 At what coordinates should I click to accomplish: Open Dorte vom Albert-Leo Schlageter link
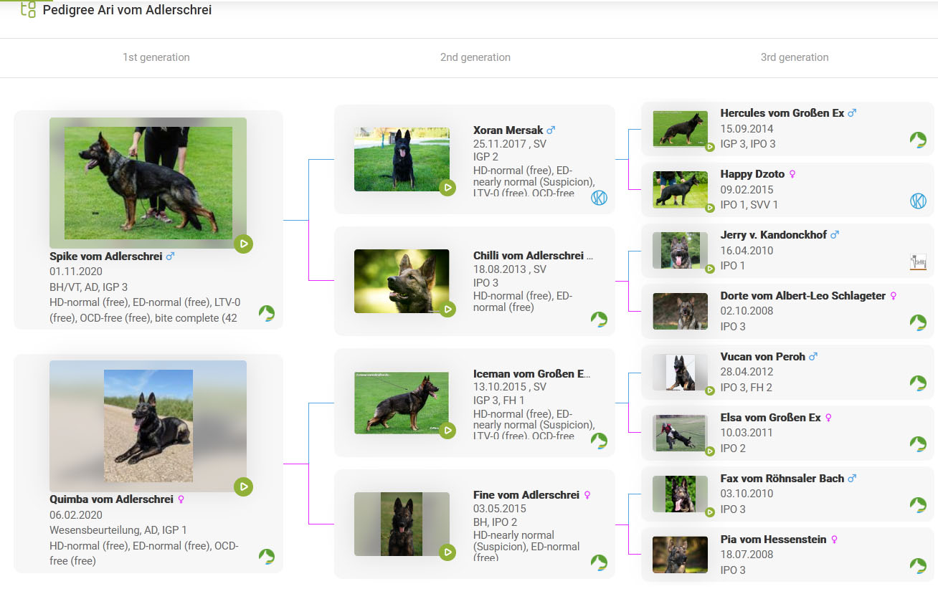coord(802,296)
